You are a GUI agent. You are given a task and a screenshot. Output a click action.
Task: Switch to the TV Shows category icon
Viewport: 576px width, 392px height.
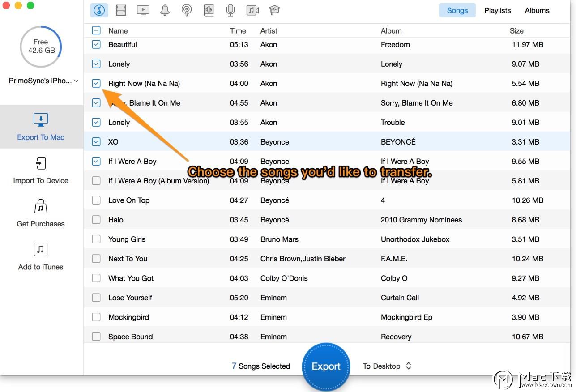pos(143,10)
